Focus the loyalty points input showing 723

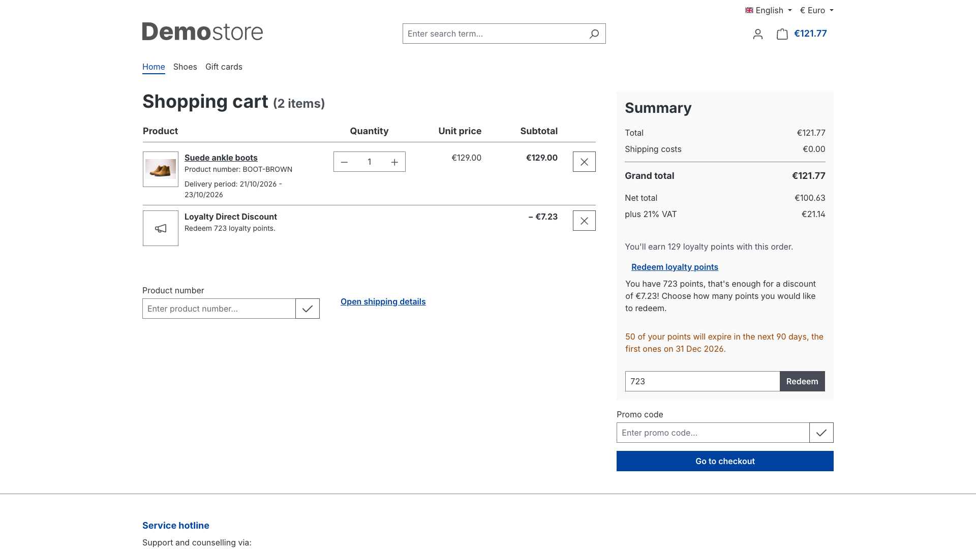(703, 381)
